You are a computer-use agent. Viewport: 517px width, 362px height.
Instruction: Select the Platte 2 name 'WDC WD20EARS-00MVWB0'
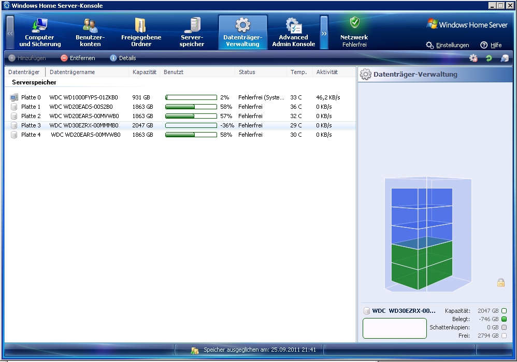click(x=84, y=116)
